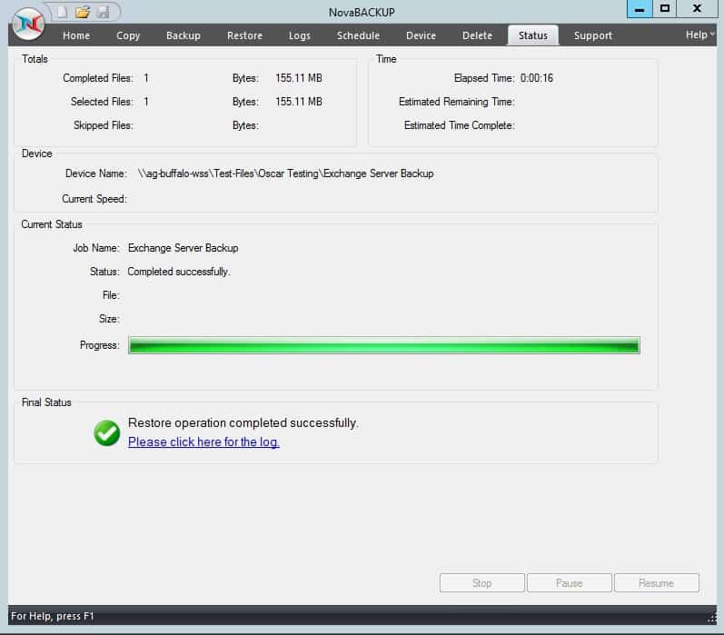The width and height of the screenshot is (724, 635).
Task: Click the 'Current Speed:' label
Action: point(94,199)
